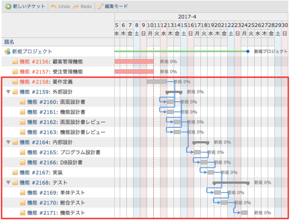Click the Redo arrow icon
The image size is (290, 220).
click(x=76, y=7)
